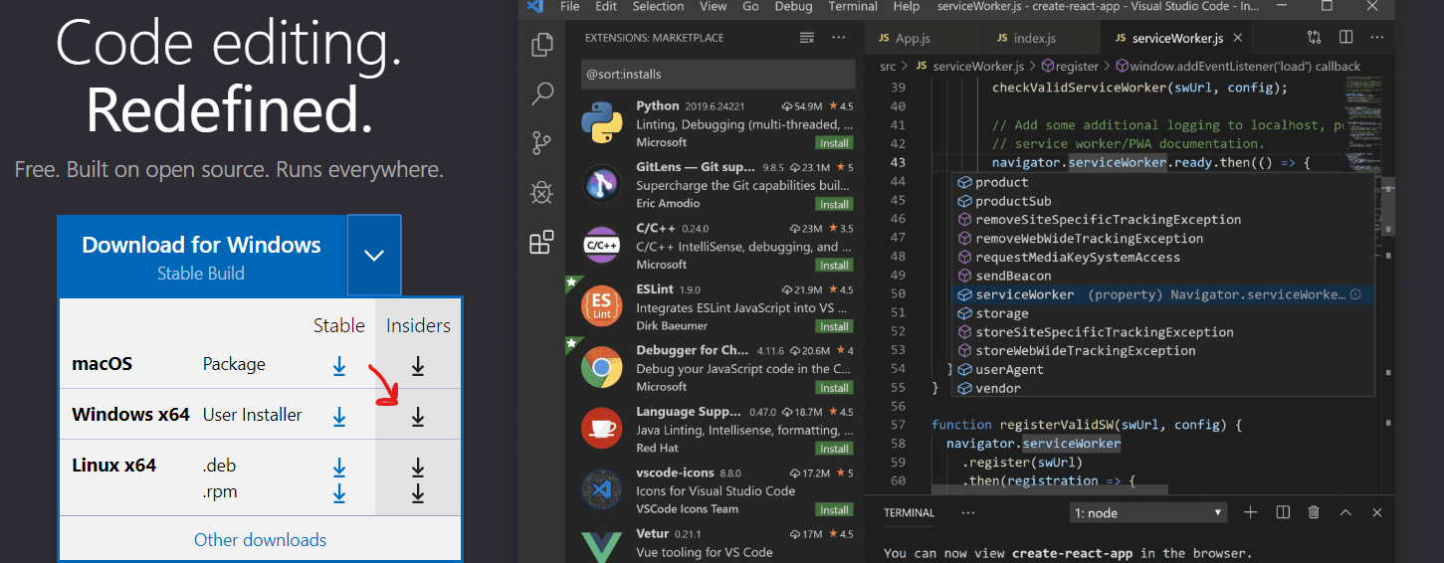Open the Other downloads link
Screen dimensions: 1444x563
(x=260, y=540)
